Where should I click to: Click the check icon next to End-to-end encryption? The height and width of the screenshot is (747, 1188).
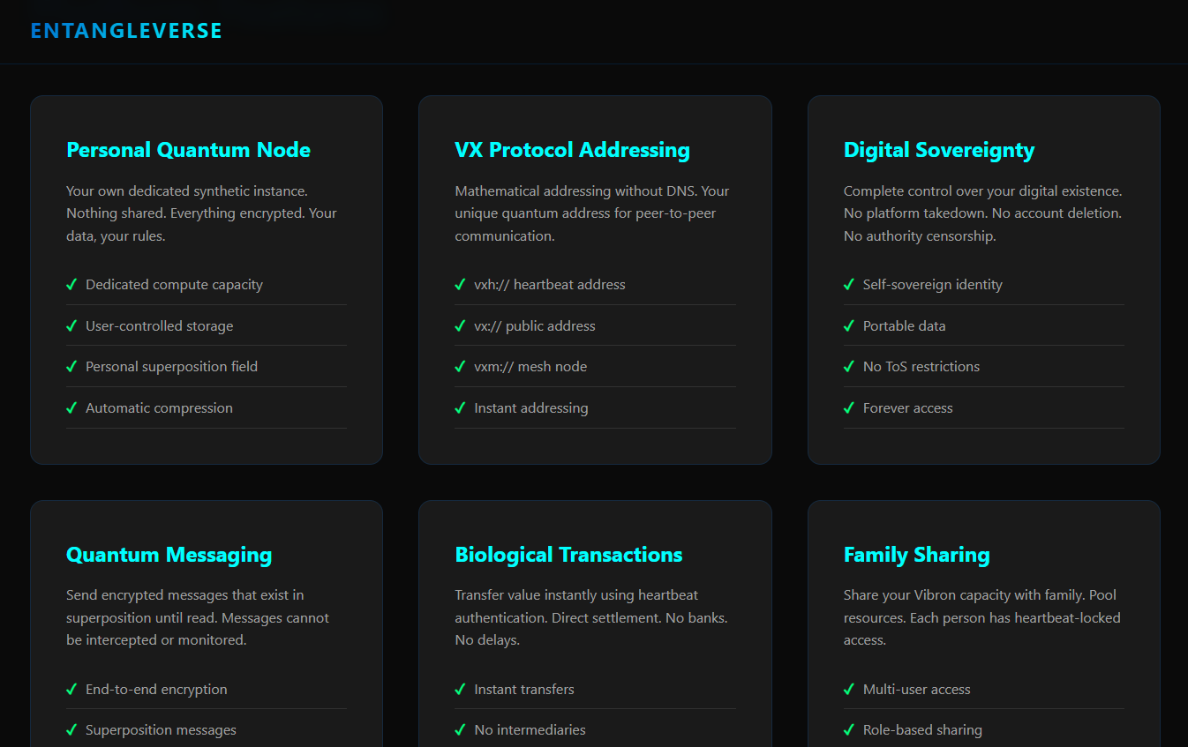71,689
